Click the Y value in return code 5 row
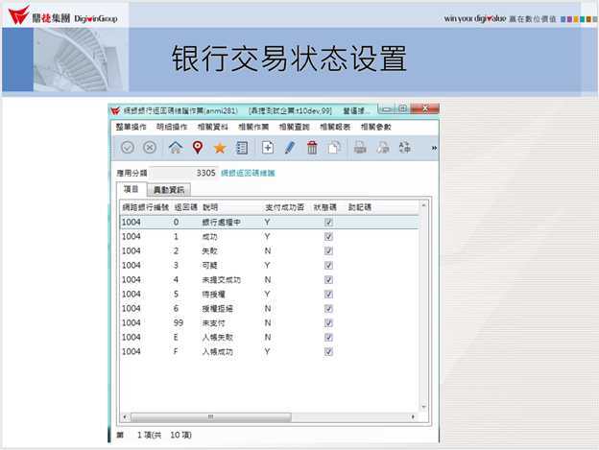 (x=268, y=295)
